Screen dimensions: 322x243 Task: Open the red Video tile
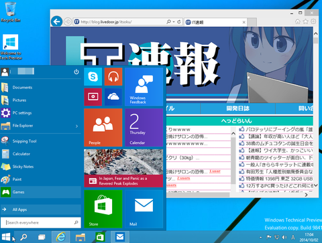[x=93, y=97]
